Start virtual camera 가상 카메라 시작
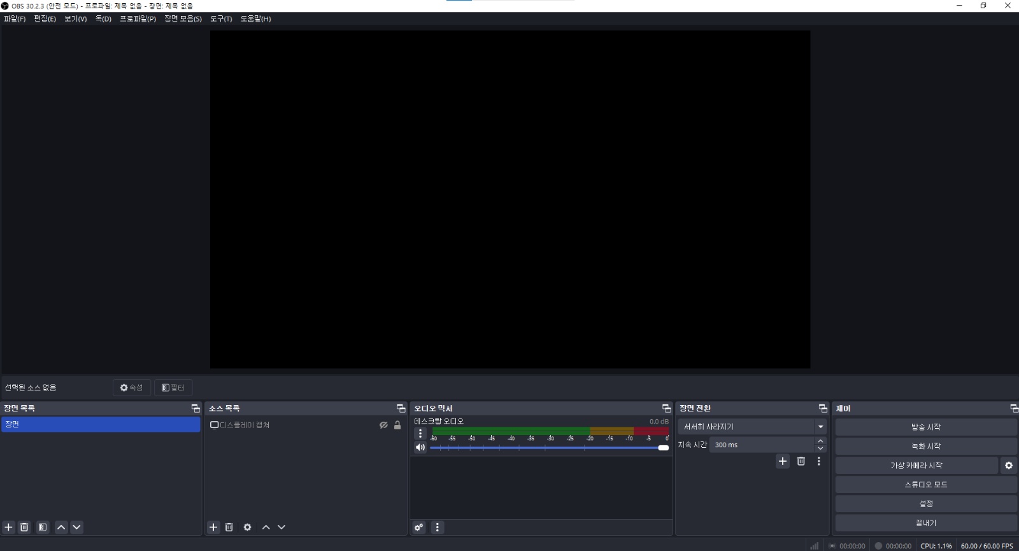Screen dimensions: 1019x551 916,466
